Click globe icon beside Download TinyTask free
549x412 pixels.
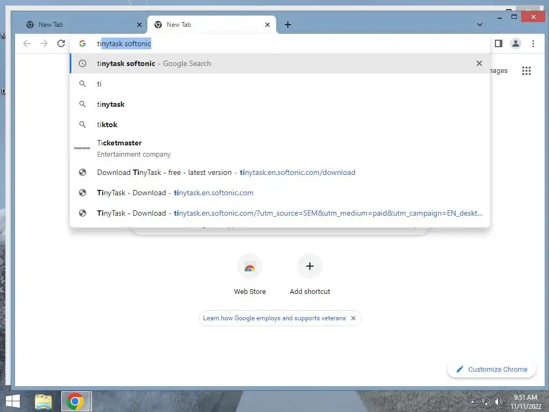(83, 172)
